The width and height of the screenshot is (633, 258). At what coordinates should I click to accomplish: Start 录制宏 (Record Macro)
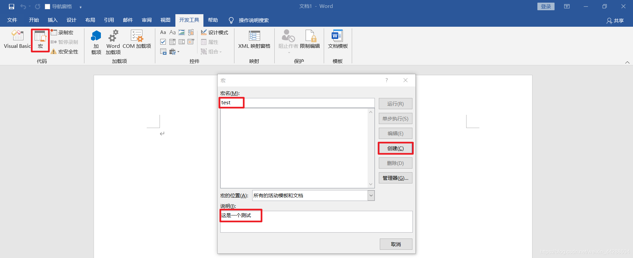click(62, 32)
